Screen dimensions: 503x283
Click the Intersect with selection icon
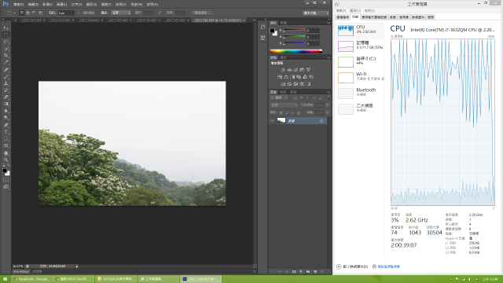click(x=40, y=13)
